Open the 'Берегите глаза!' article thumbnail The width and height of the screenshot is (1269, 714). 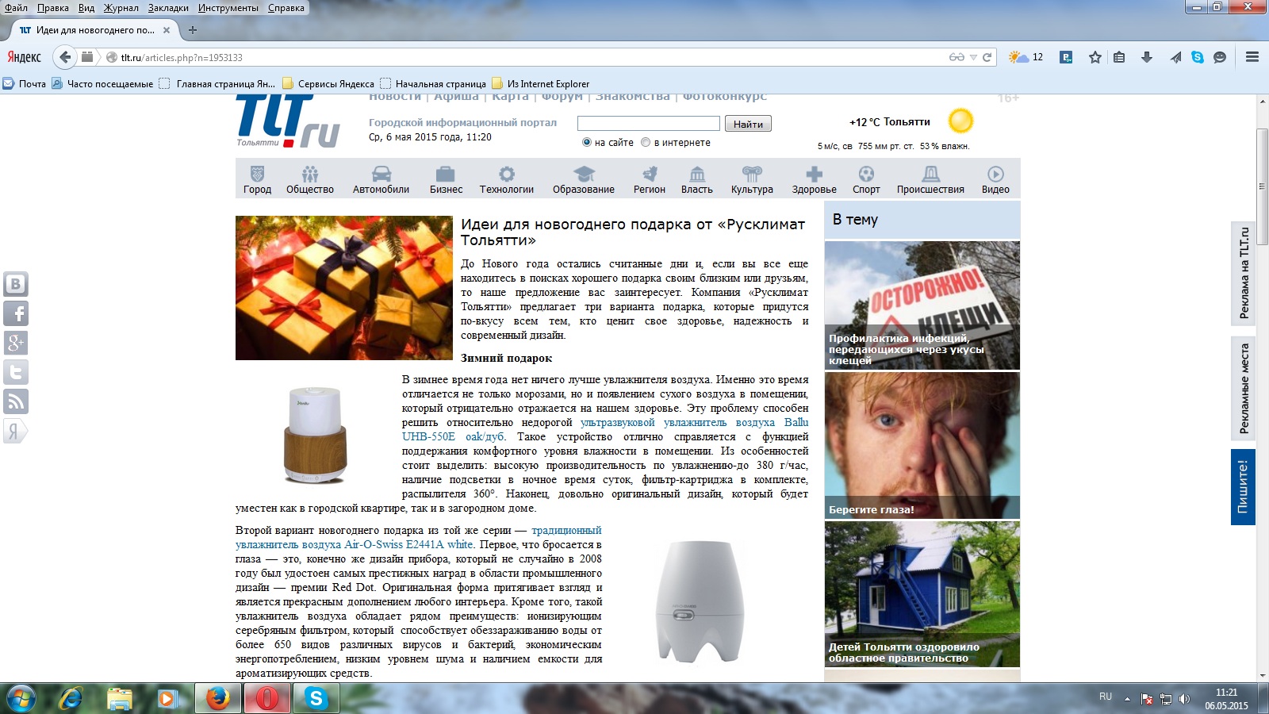922,445
